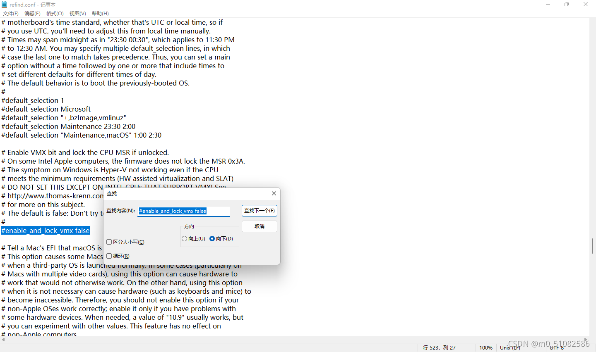
Task: Click the line "# meets the minimum requirements"
Action: click(x=118, y=178)
